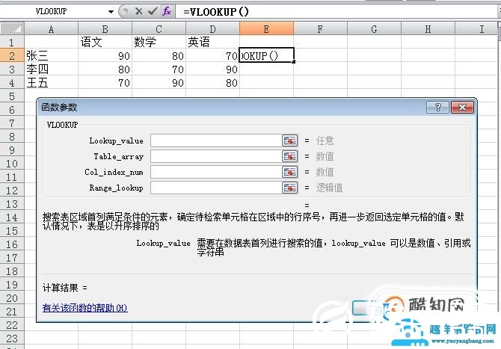The image size is (501, 349).
Task: Collapse dialog using Lookup_value range selector icon
Action: pos(290,140)
